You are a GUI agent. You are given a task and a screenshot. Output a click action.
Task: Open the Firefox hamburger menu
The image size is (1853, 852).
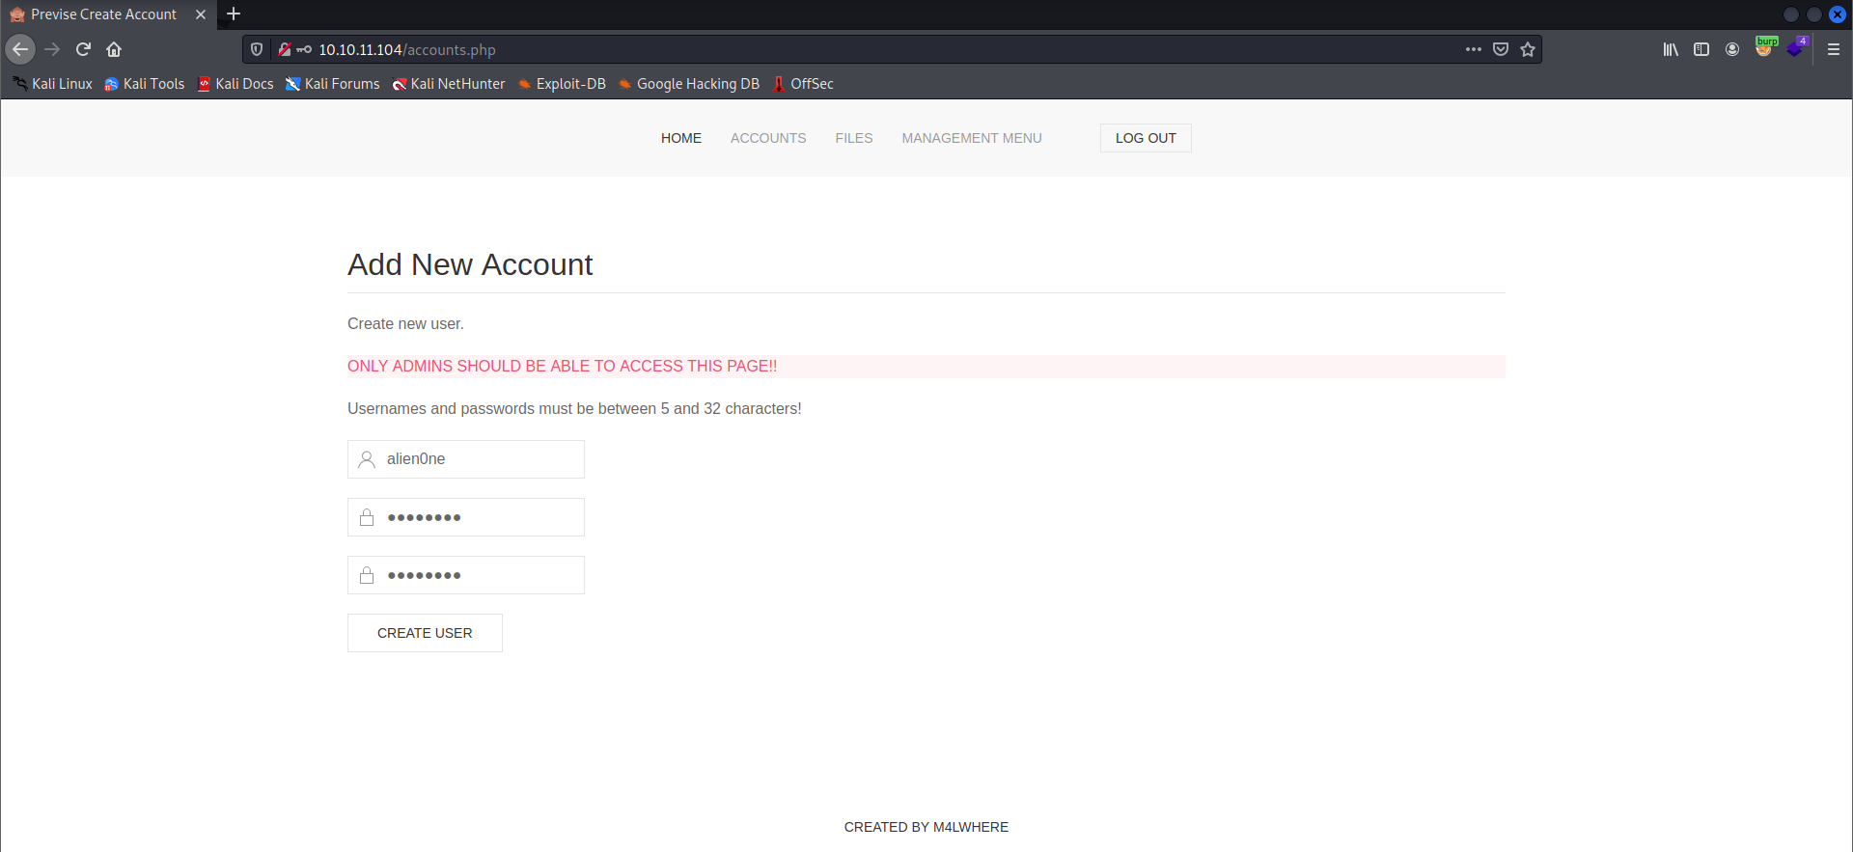pyautogui.click(x=1834, y=49)
